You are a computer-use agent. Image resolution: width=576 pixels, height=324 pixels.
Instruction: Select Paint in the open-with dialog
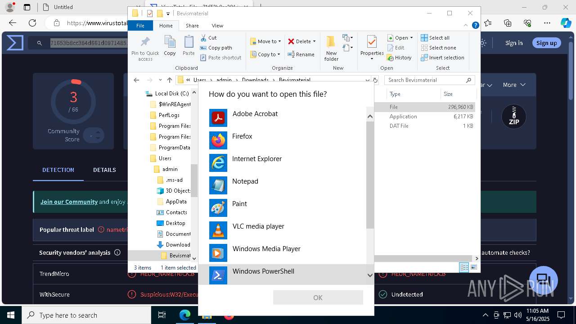click(282, 208)
